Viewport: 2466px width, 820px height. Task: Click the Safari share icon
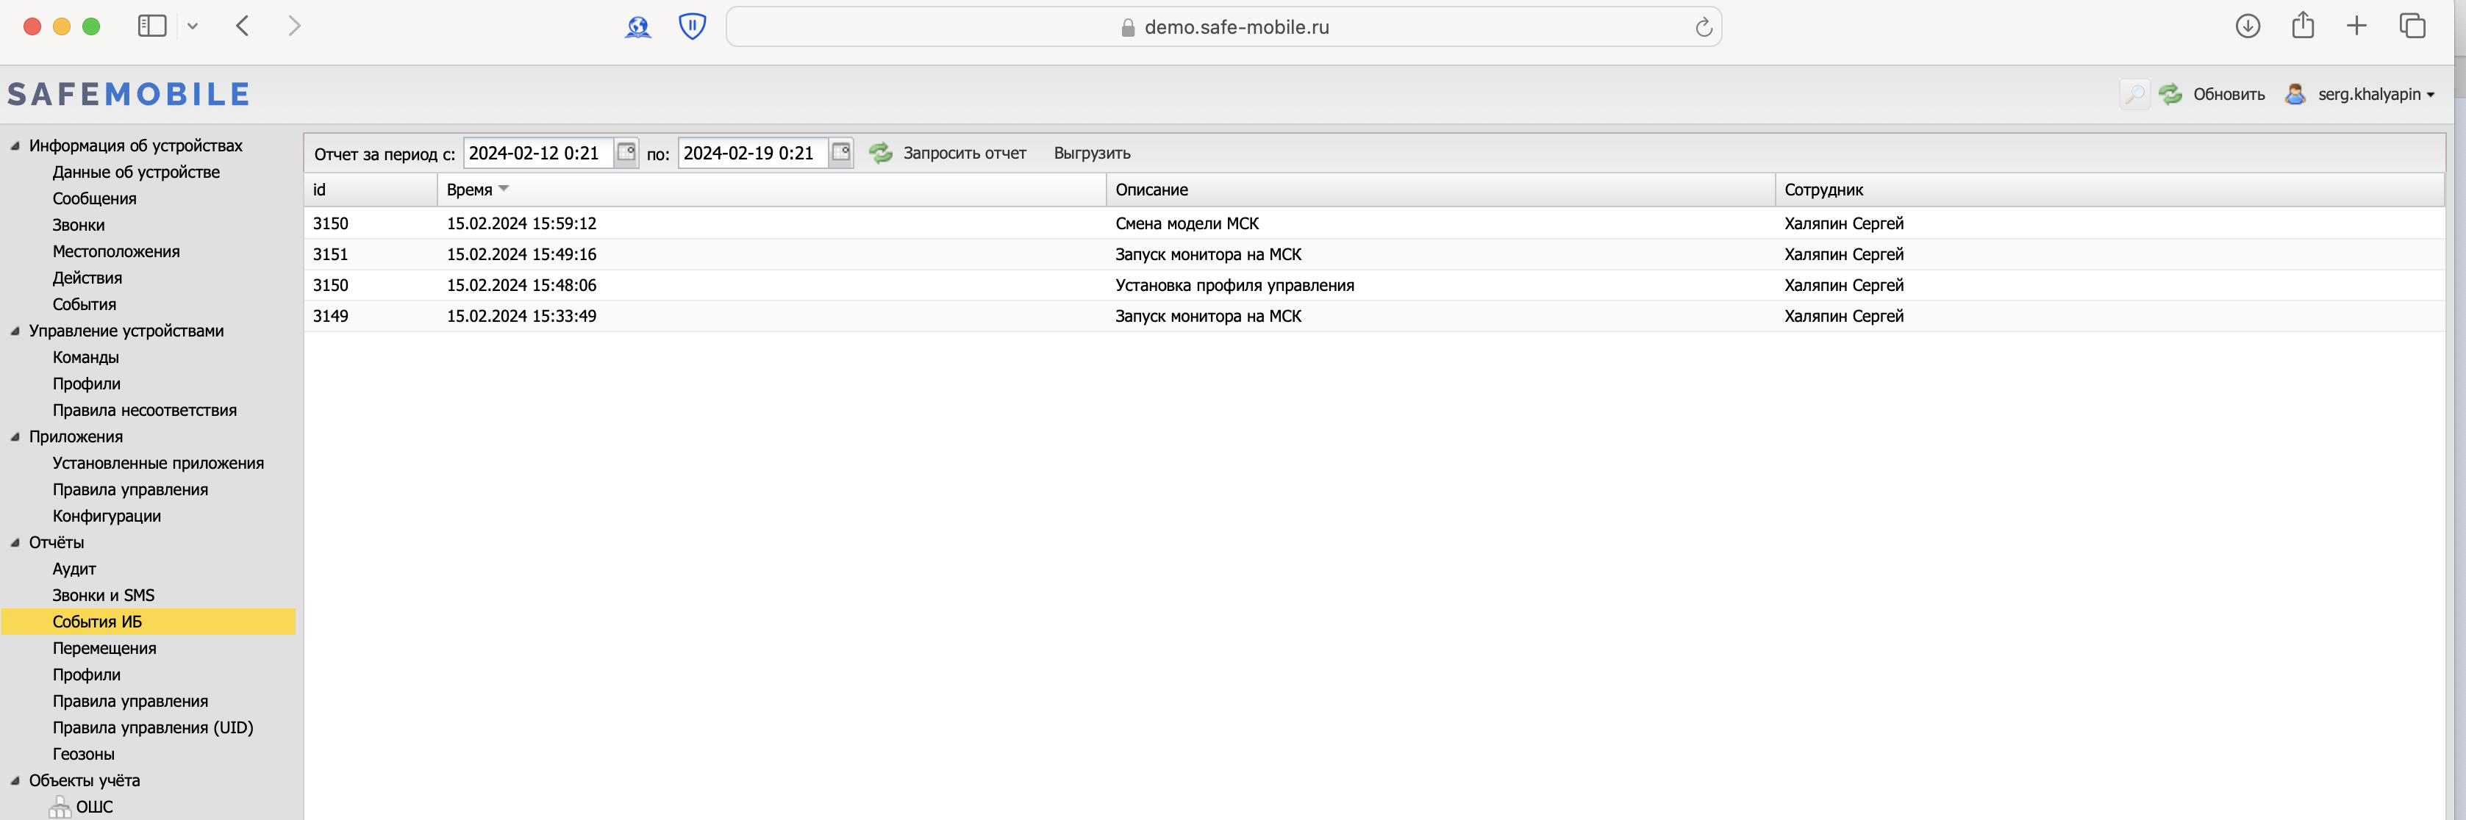[x=2302, y=26]
